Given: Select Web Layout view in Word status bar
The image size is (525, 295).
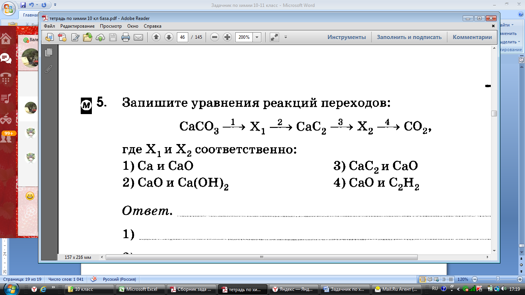Looking at the screenshot, I should pyautogui.click(x=437, y=279).
